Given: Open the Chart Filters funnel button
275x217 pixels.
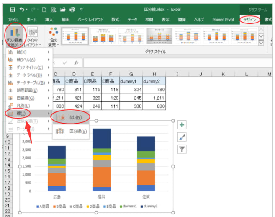Looking at the screenshot, I should pos(182,149).
